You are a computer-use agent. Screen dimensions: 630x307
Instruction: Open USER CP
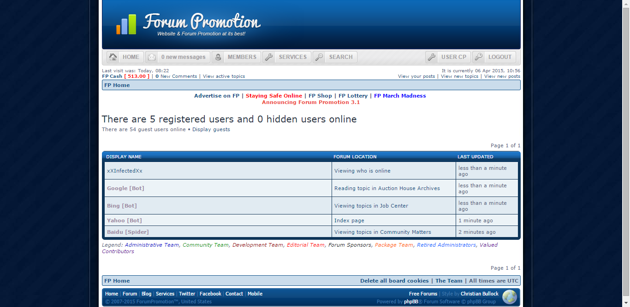point(448,57)
